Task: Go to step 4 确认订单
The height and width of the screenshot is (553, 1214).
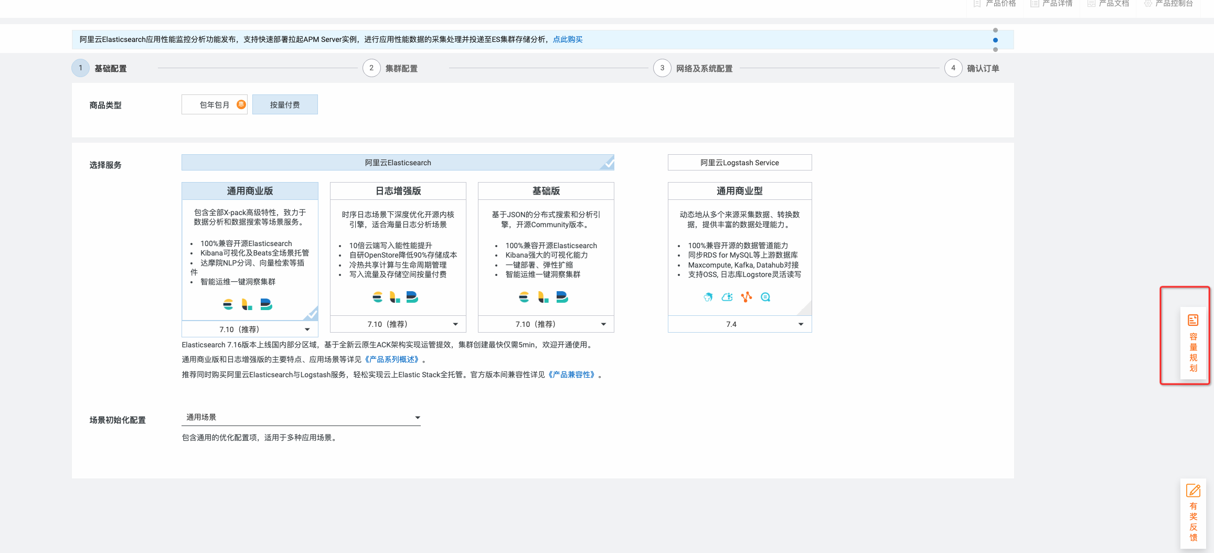Action: [972, 68]
